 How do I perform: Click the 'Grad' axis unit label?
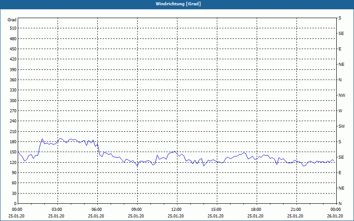tap(12, 20)
